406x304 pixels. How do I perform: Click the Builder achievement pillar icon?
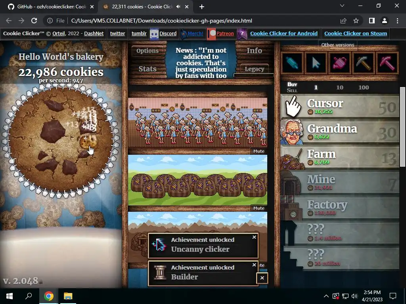pos(159,273)
